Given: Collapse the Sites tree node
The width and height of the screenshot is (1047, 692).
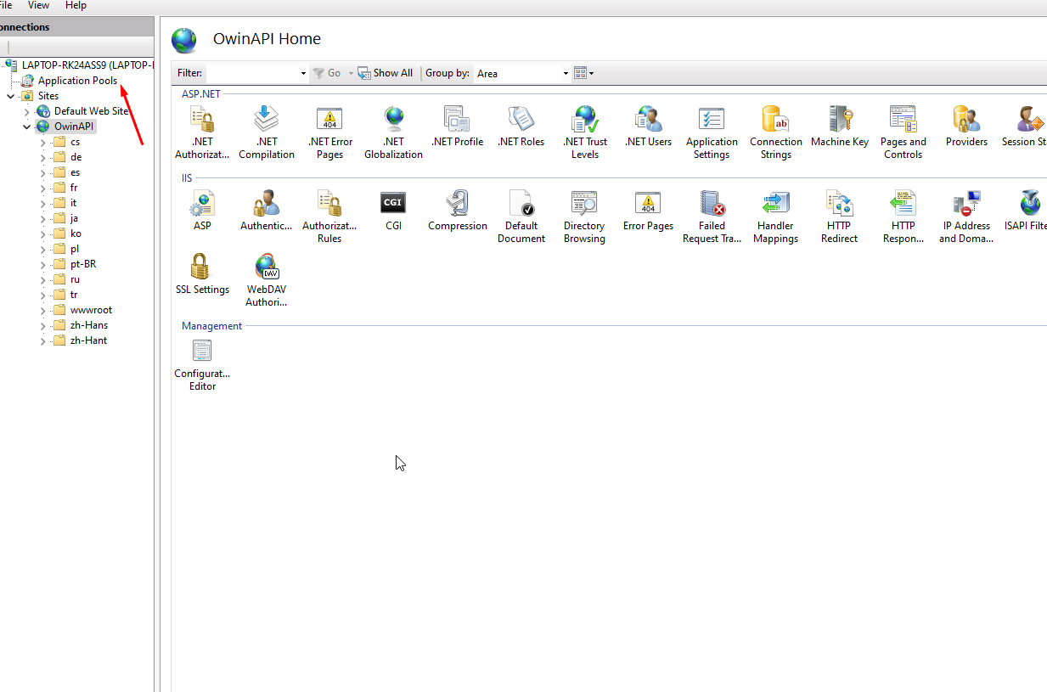Looking at the screenshot, I should (11, 96).
